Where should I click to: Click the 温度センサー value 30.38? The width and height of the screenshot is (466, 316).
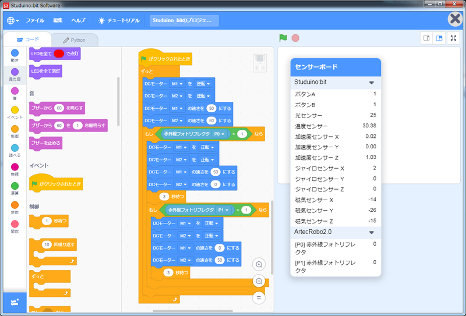(x=369, y=126)
